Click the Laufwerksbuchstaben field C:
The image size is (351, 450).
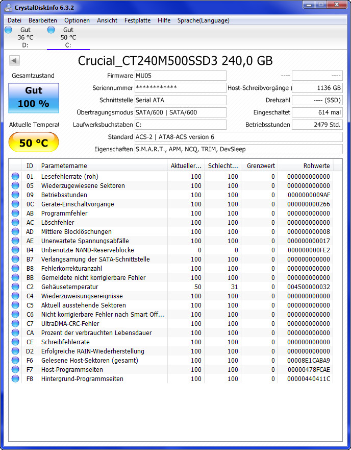(181, 125)
